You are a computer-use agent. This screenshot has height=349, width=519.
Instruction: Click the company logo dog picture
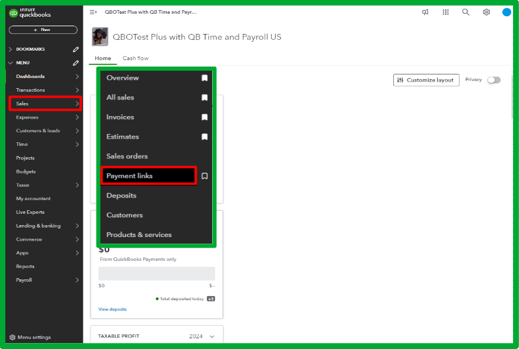coord(100,37)
